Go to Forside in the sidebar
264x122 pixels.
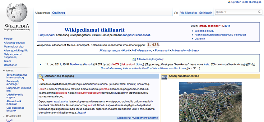point(8,39)
